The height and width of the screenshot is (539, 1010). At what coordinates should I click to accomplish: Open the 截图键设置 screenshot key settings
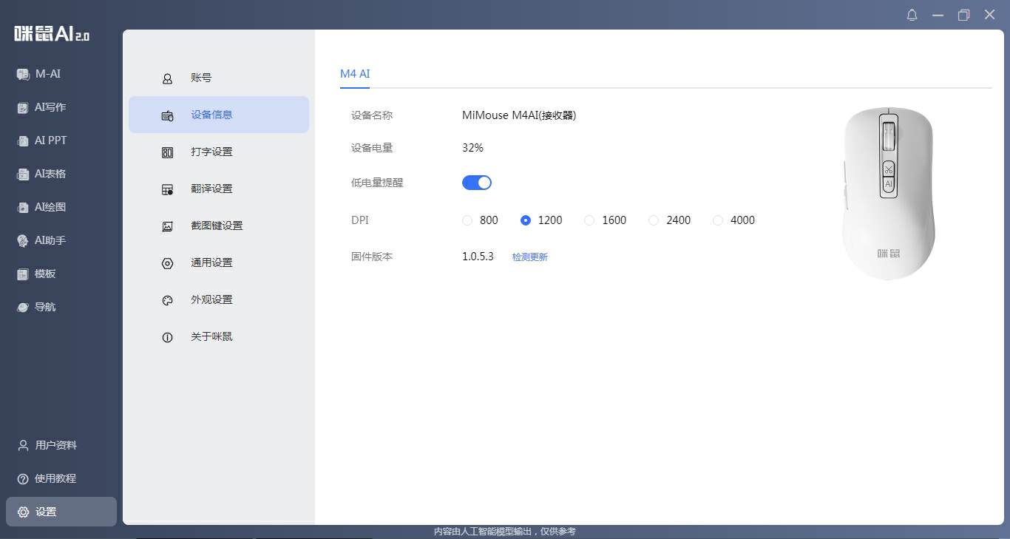pyautogui.click(x=216, y=226)
